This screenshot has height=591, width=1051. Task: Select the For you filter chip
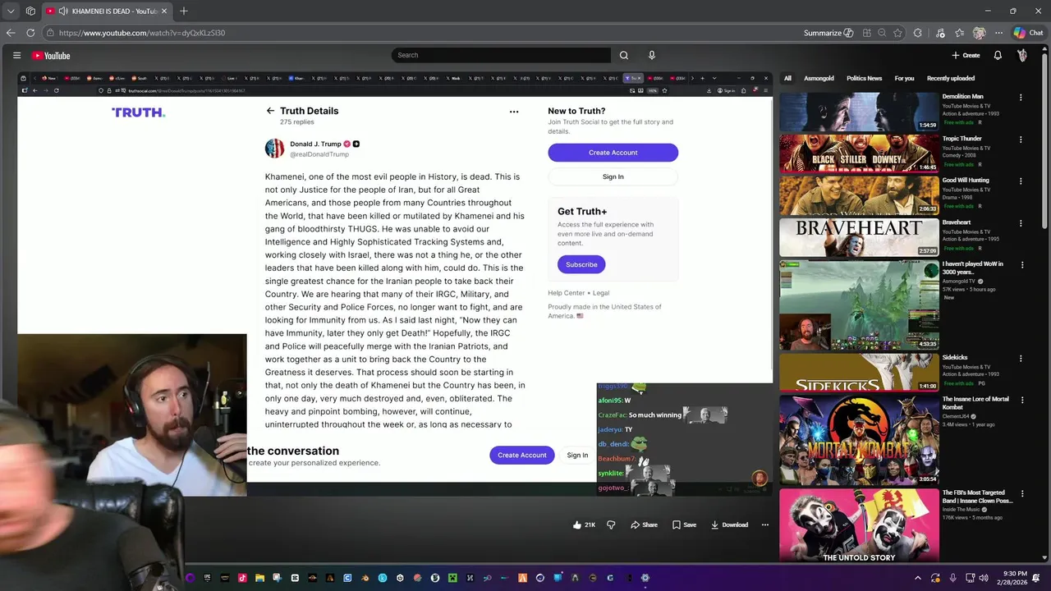coord(904,78)
